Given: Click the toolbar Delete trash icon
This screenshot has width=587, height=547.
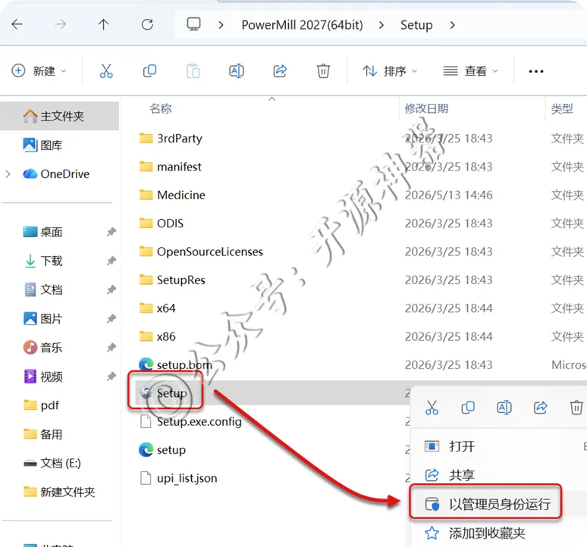Looking at the screenshot, I should click(x=323, y=70).
